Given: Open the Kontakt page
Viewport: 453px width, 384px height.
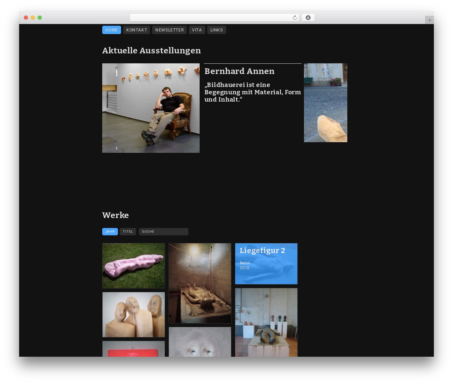Looking at the screenshot, I should [137, 30].
